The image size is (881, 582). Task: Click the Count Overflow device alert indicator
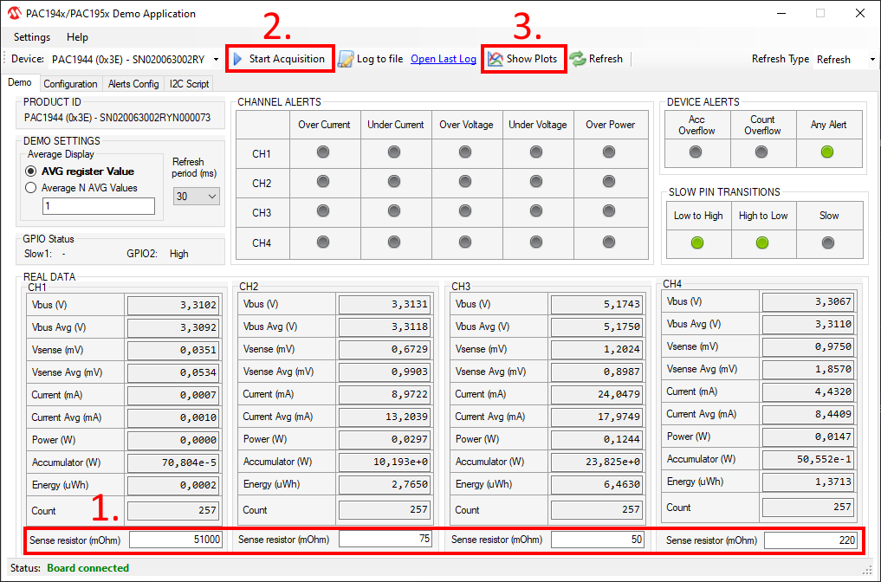pos(761,152)
